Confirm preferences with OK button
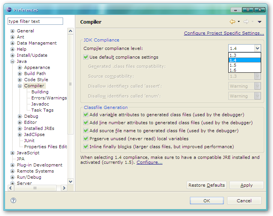Image resolution: width=273 pixels, height=216 pixels. (207, 200)
